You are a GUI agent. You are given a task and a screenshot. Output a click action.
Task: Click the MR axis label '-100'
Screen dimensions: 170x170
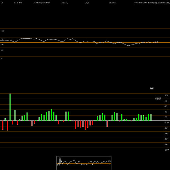167,150
